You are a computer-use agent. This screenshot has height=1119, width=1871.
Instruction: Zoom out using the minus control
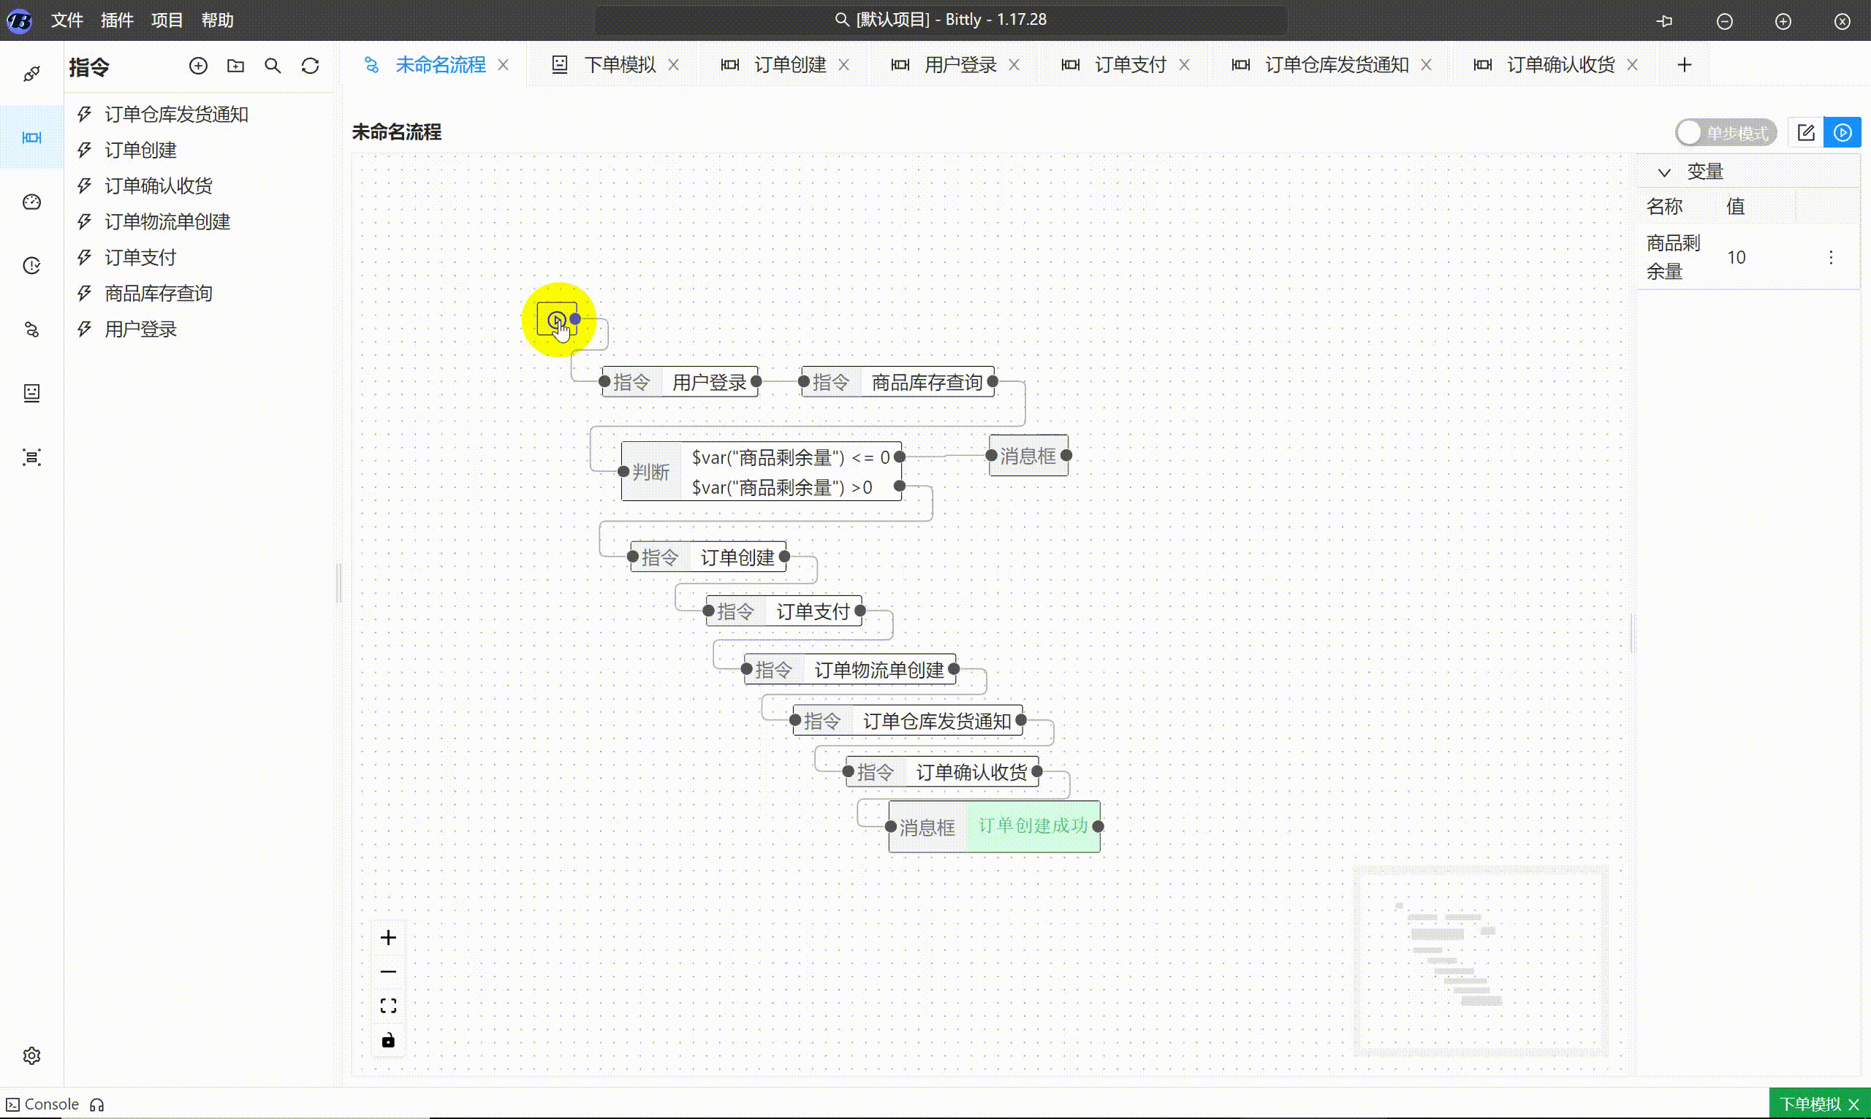click(388, 971)
